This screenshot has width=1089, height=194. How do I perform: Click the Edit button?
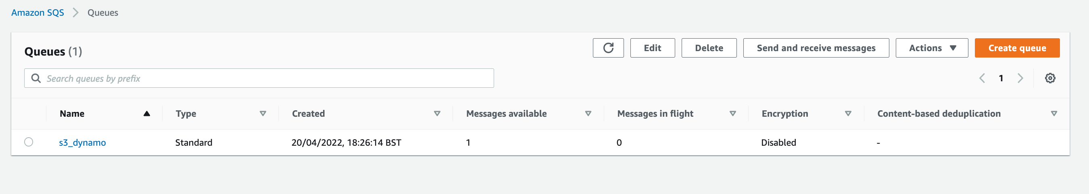(x=652, y=48)
